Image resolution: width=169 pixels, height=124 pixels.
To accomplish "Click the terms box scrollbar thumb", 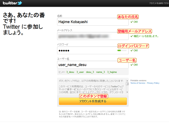I will 127,84.
